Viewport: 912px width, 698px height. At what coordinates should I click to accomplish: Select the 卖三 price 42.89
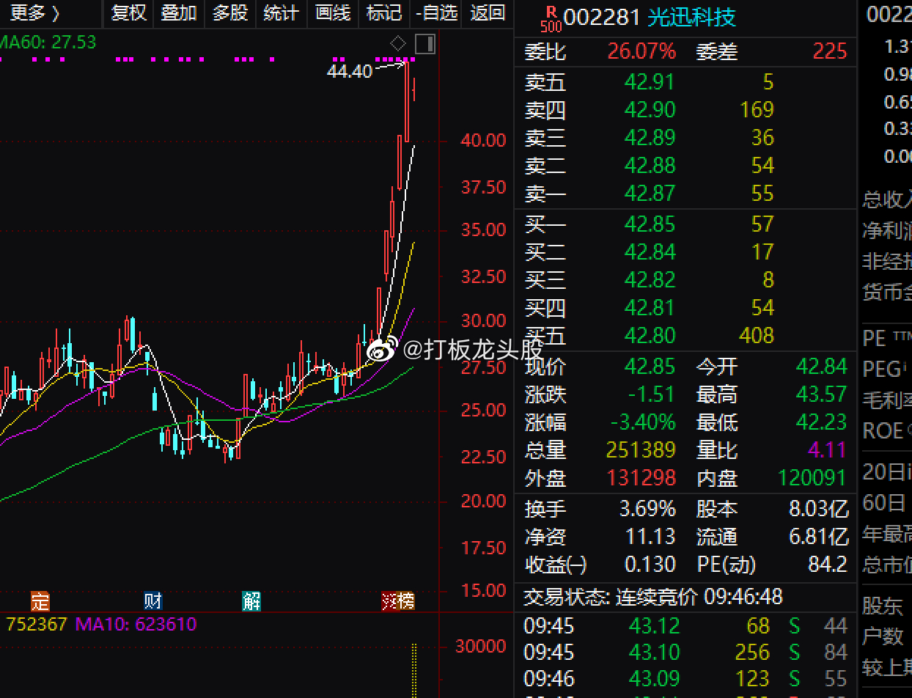(x=650, y=138)
